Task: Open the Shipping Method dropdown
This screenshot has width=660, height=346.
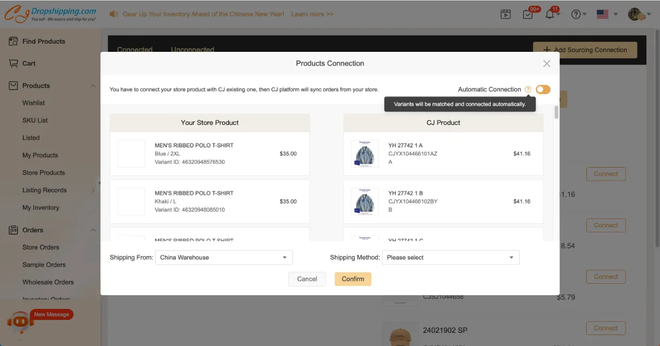Action: pyautogui.click(x=450, y=258)
